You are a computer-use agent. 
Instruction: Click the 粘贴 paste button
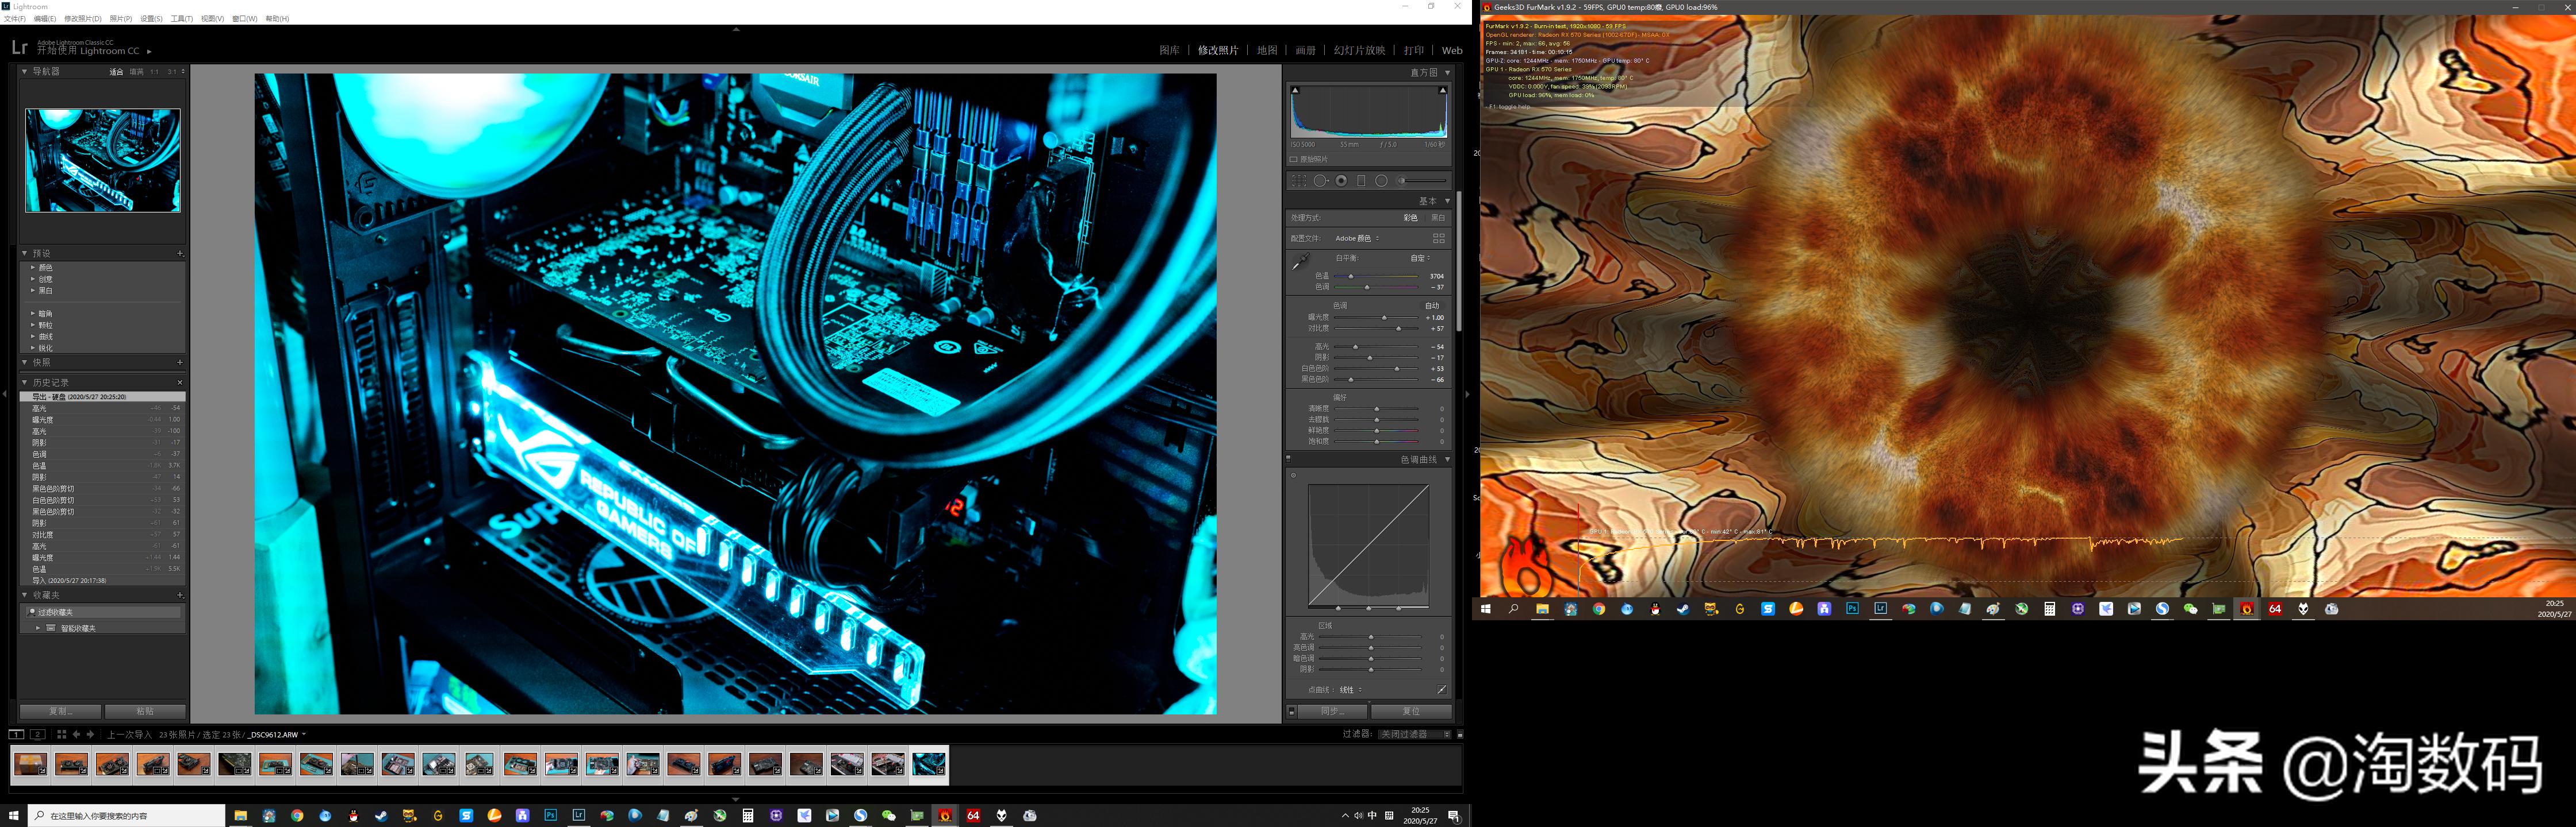(x=145, y=711)
